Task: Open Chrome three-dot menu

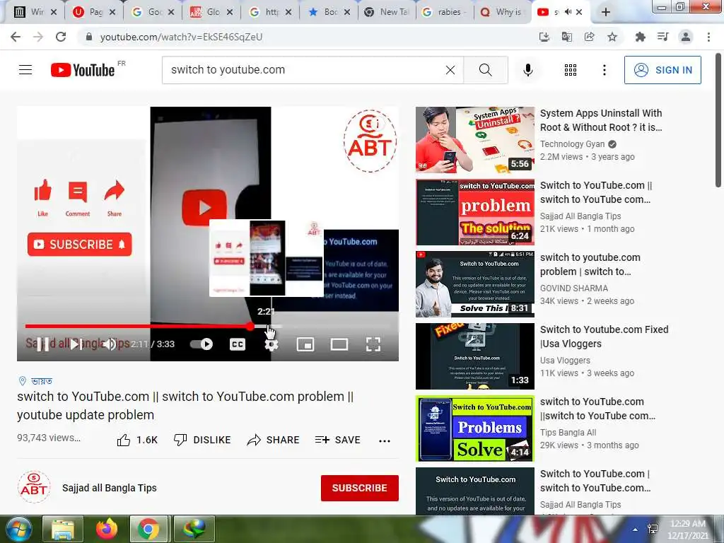Action: 708,37
